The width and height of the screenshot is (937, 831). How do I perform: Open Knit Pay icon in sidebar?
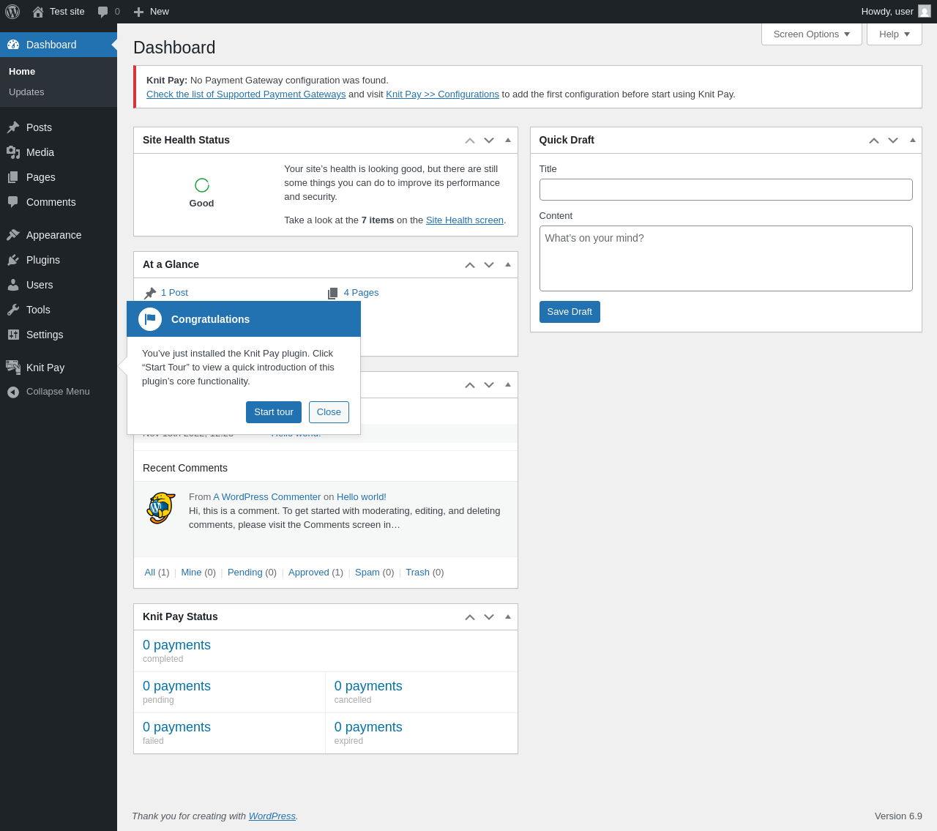tap(13, 368)
